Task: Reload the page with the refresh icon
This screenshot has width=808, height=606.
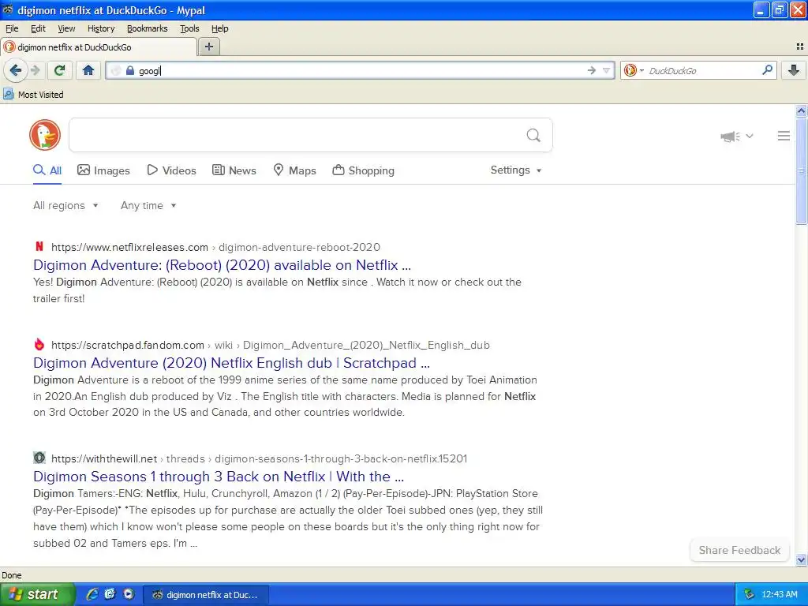Action: click(60, 70)
